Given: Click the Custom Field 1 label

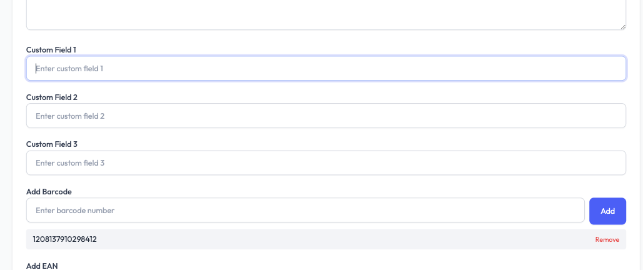Looking at the screenshot, I should (51, 49).
